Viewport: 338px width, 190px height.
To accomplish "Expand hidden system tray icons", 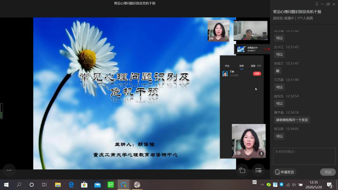I will click(x=262, y=185).
